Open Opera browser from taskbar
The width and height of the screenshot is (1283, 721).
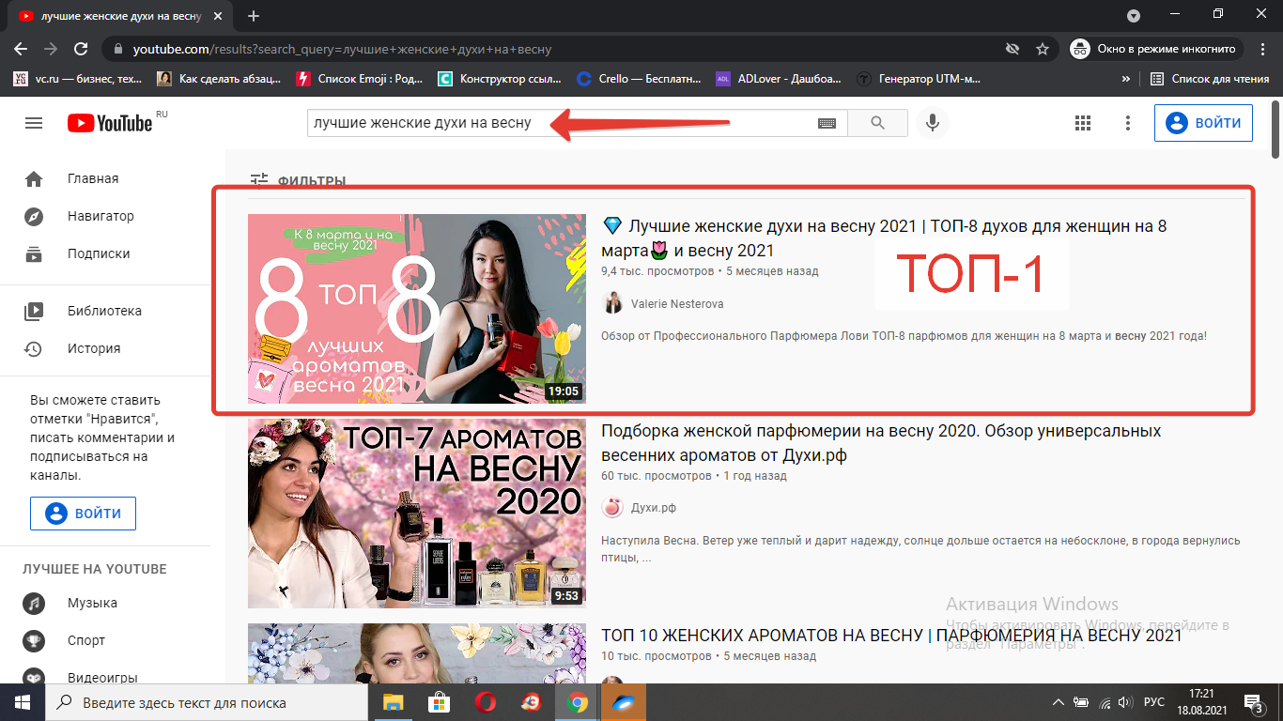pos(485,702)
